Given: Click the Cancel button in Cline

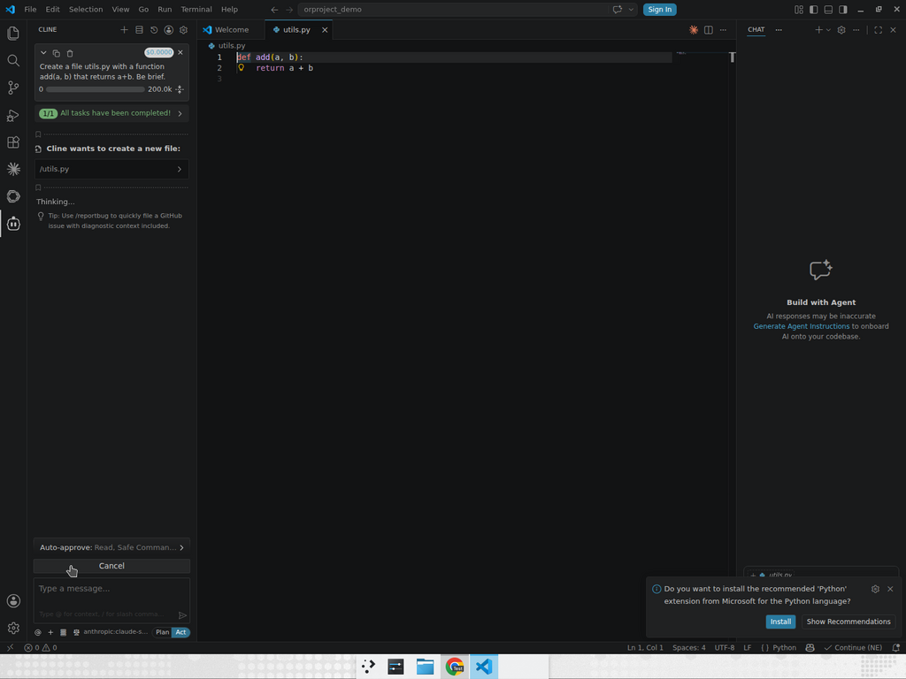Looking at the screenshot, I should (111, 566).
